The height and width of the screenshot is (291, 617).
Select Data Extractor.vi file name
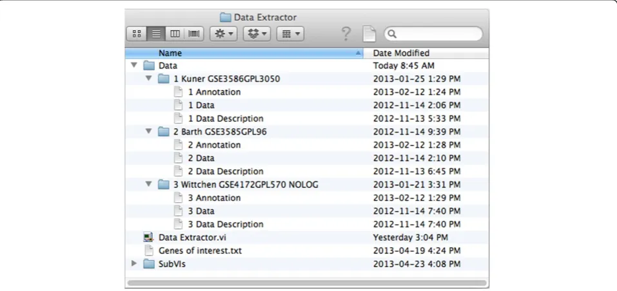(x=192, y=237)
